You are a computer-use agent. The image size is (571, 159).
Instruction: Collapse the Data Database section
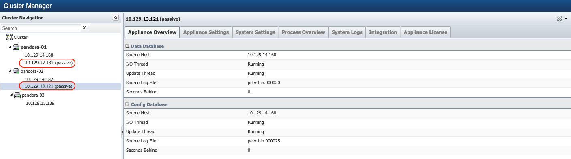[x=127, y=47]
